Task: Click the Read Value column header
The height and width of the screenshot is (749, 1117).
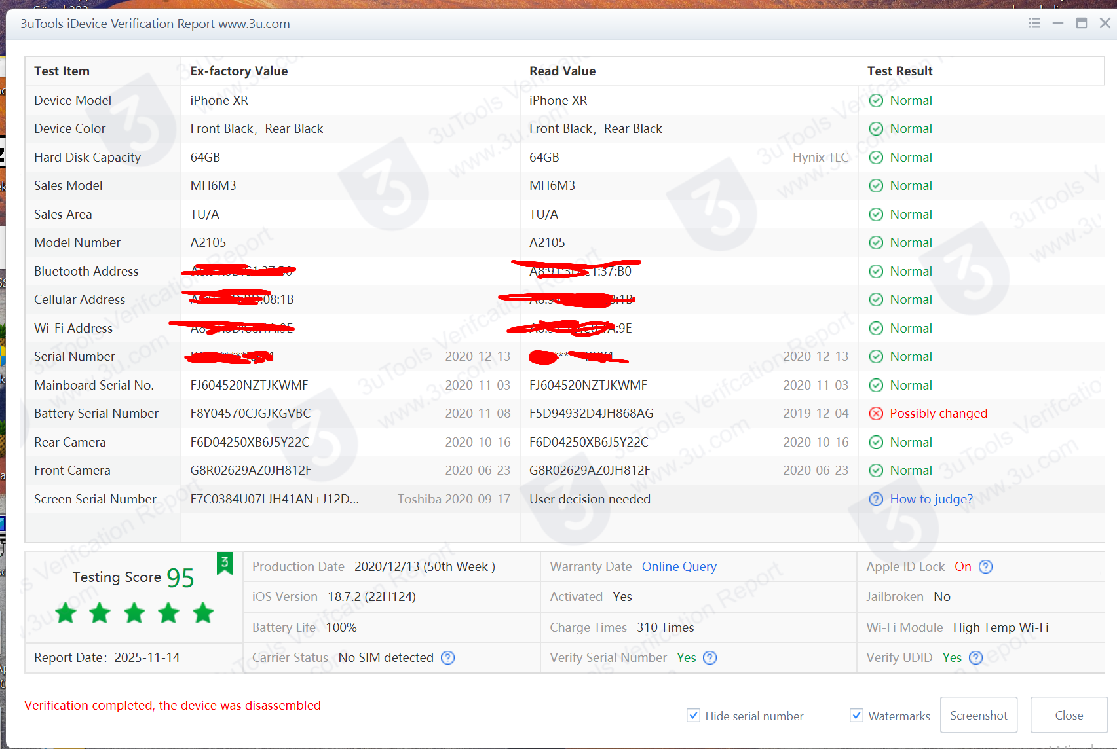Action: pos(562,71)
